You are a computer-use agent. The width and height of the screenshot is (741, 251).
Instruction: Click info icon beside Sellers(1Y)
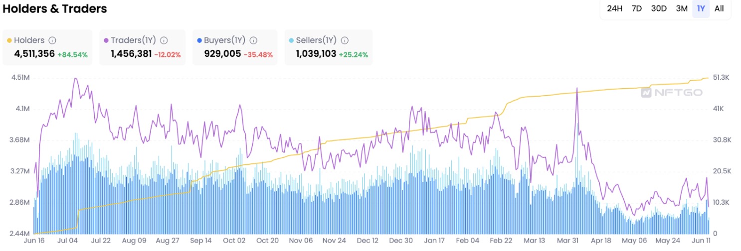coord(345,41)
